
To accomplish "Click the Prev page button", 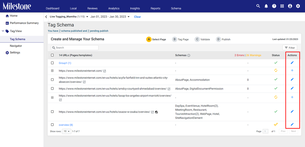I will [x=283, y=131].
